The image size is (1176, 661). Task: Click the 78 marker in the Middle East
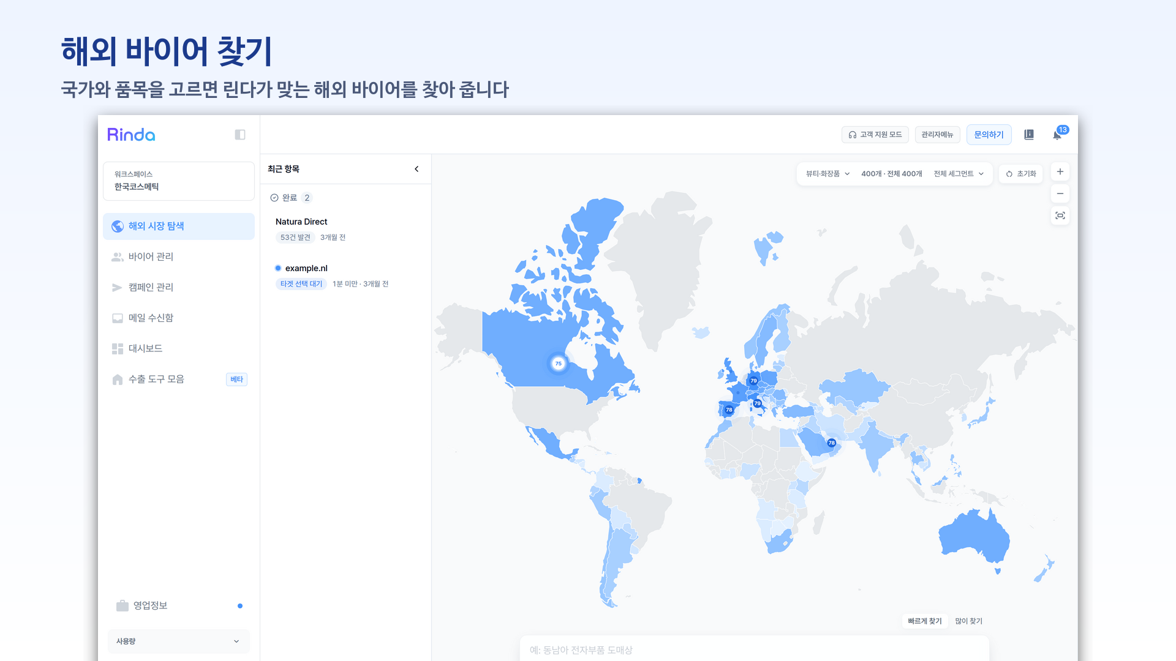pos(831,443)
